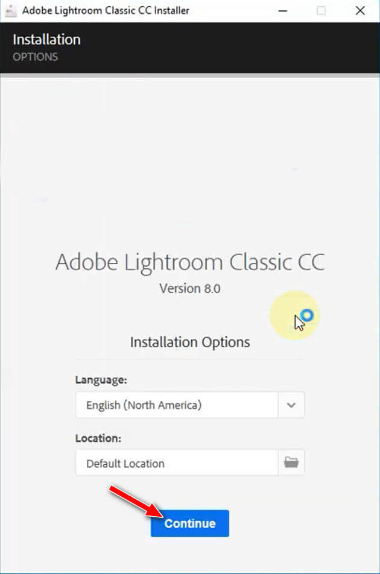Click the large Adobe Lightroom Classic CC heading

tap(189, 262)
